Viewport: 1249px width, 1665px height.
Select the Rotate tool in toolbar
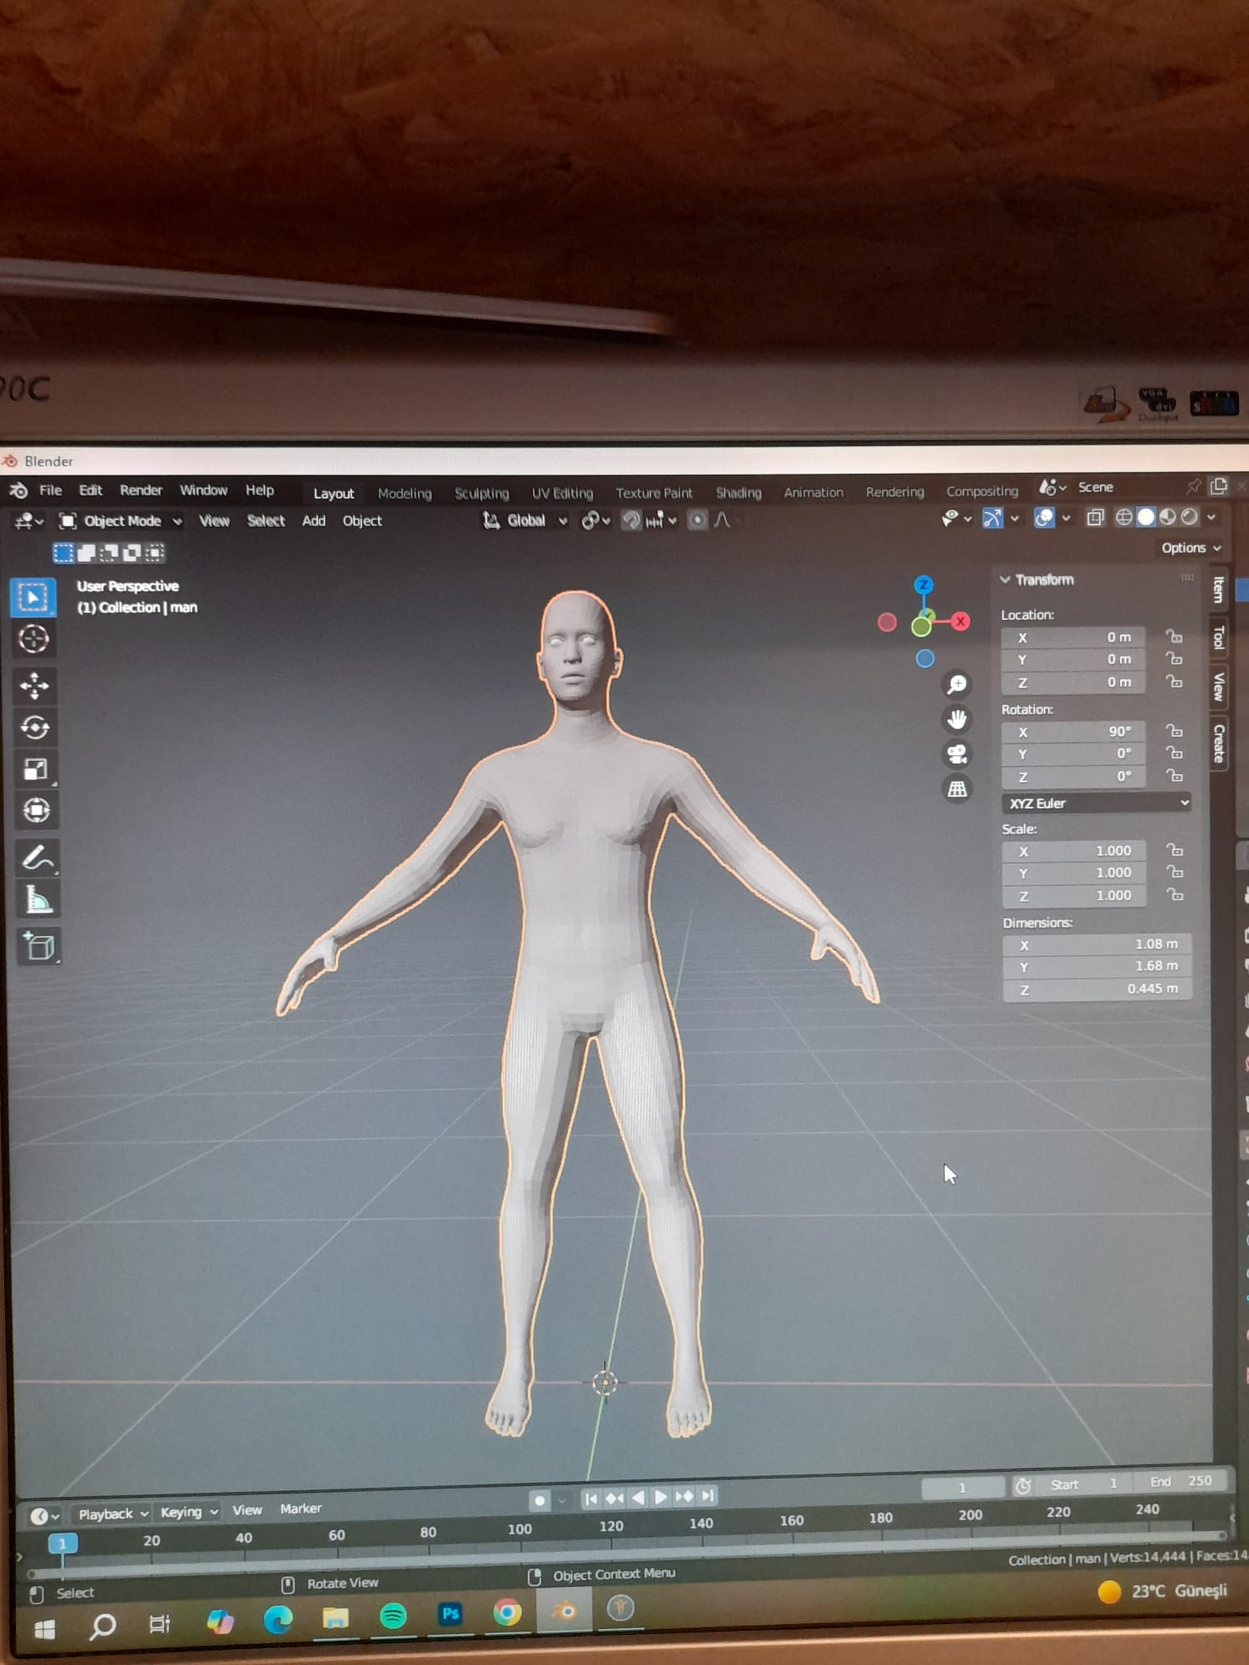[x=34, y=728]
